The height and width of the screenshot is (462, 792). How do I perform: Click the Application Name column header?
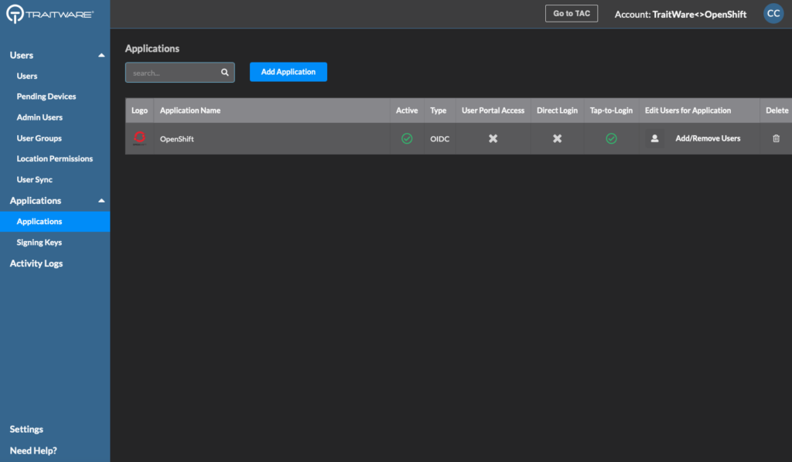coord(190,110)
